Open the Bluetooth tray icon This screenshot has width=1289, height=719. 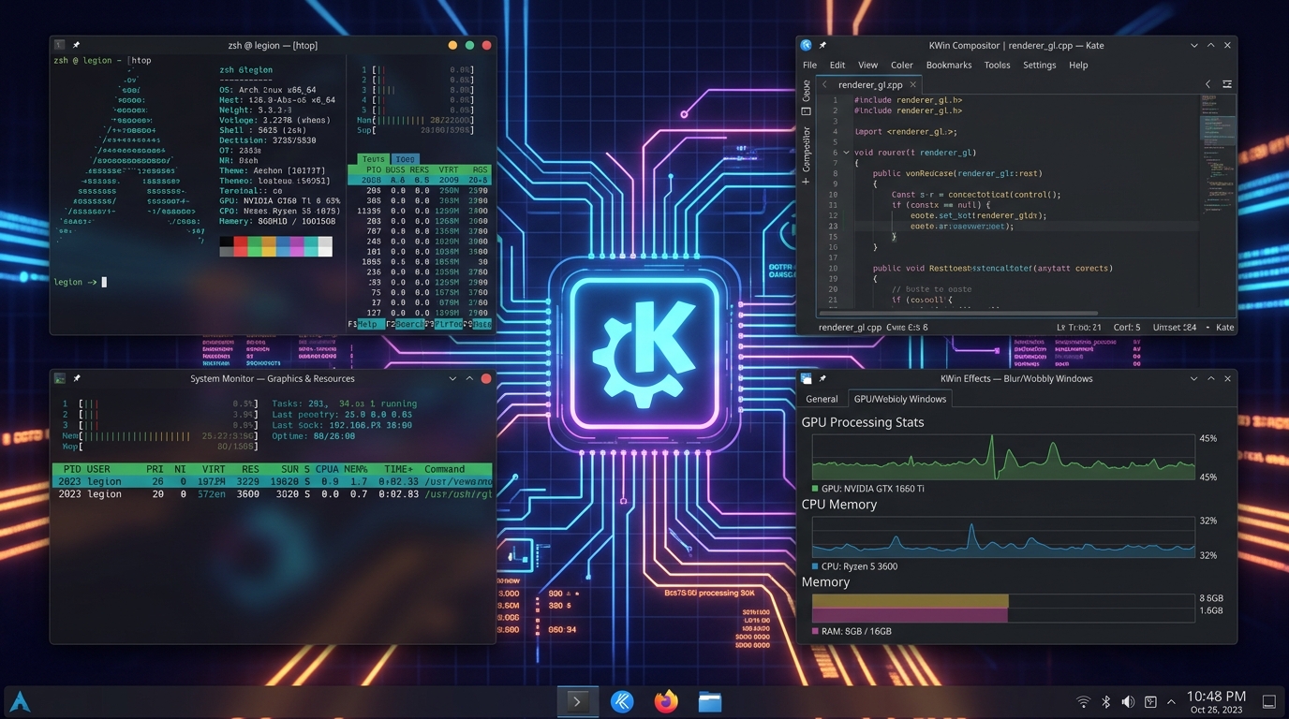point(1105,702)
